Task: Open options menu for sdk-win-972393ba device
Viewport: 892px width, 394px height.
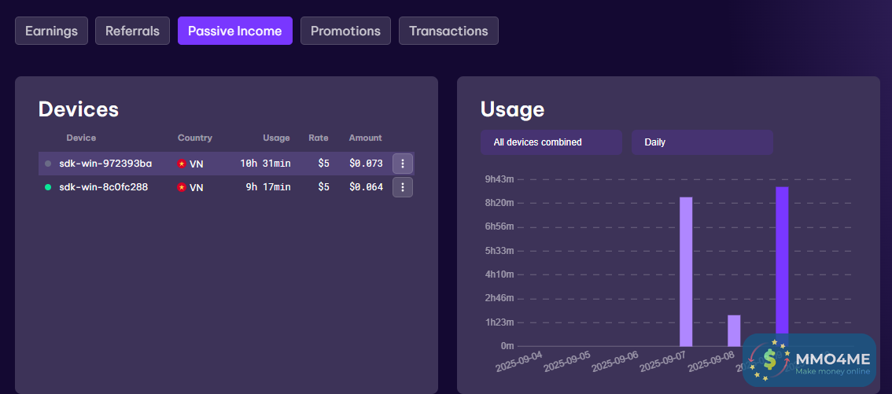Action: click(403, 164)
